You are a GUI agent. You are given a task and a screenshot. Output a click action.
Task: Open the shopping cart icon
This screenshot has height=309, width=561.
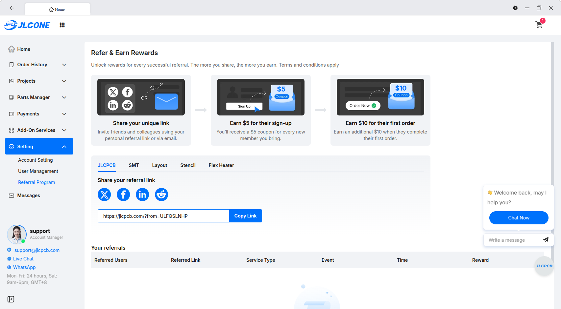[539, 25]
